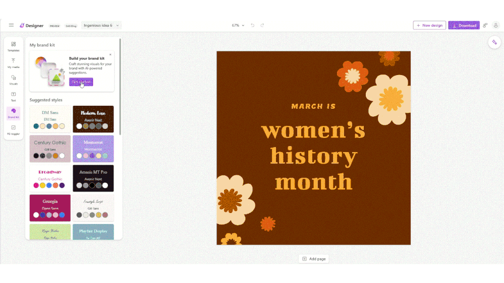Open the sparkle design ideas button
This screenshot has height=283, width=504.
[494, 42]
